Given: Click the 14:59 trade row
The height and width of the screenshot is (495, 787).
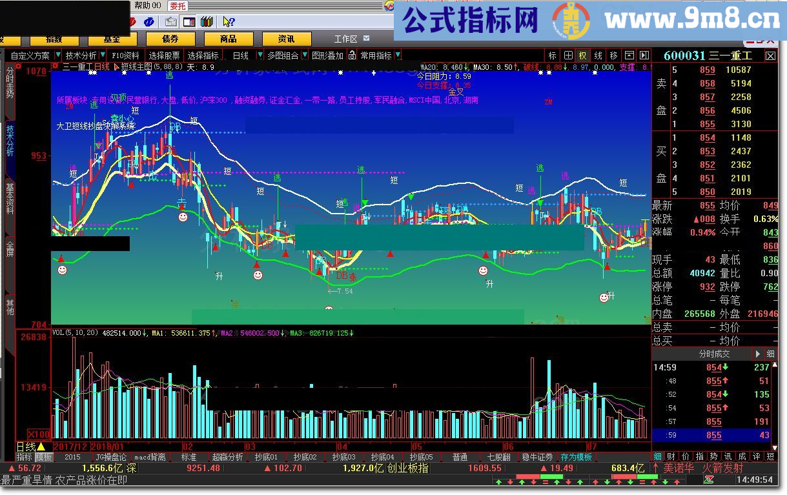Looking at the screenshot, I should (711, 367).
